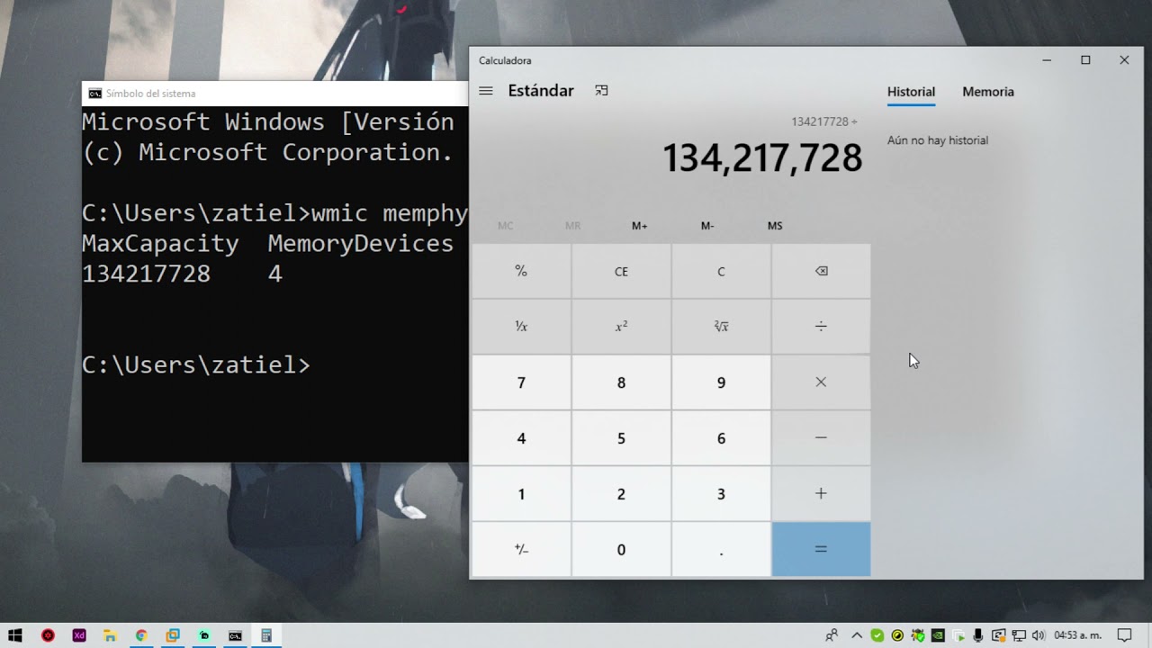Open the red circular app in taskbar
This screenshot has width=1152, height=648.
click(x=48, y=635)
